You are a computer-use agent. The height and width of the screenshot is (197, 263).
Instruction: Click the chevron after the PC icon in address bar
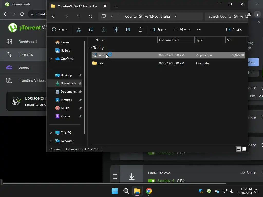coord(111,16)
